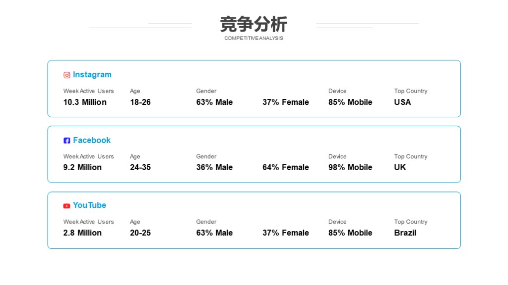Click the UK top country value
508x285 pixels.
coord(400,167)
